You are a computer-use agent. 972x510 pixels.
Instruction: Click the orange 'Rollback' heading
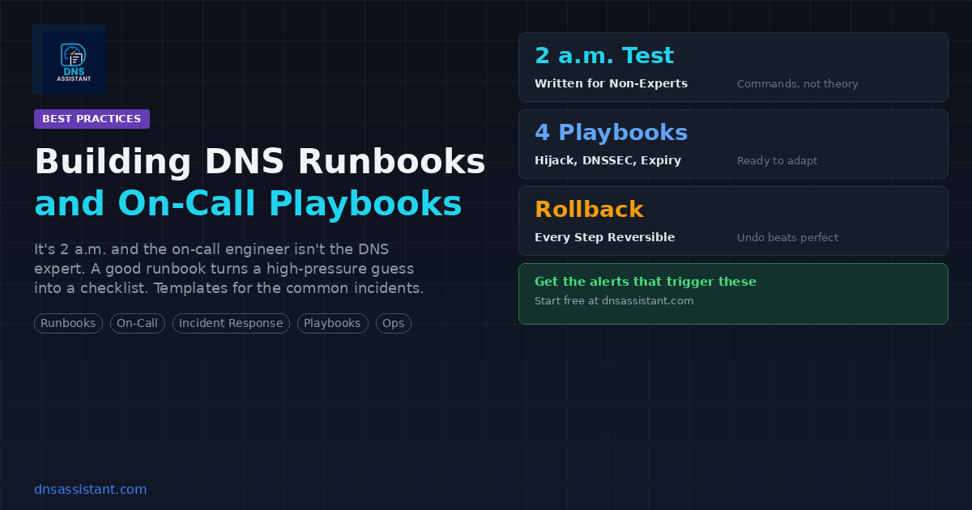589,209
